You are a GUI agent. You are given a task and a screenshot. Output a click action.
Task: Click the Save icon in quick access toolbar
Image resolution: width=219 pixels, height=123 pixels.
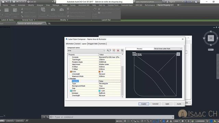(10, 2)
